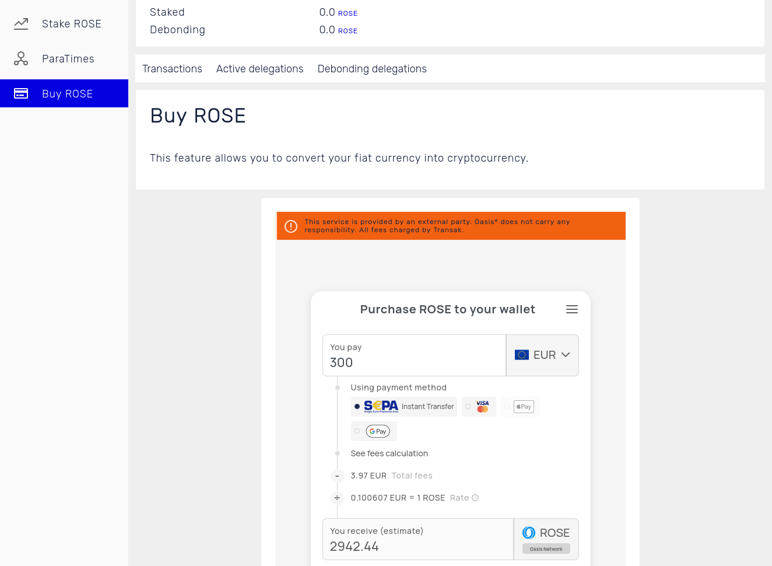Open the hamburger menu in purchase widget
772x566 pixels.
pos(571,309)
